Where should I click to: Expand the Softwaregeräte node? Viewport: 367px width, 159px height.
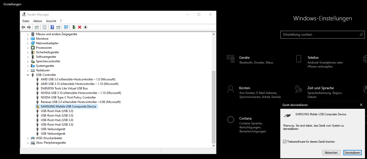28,57
